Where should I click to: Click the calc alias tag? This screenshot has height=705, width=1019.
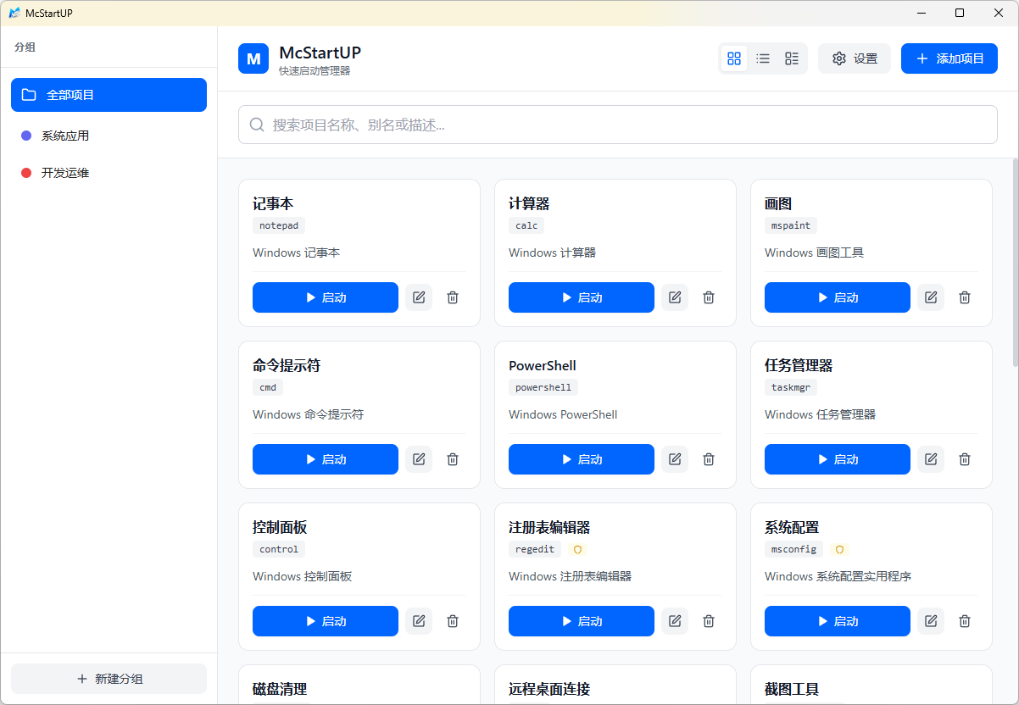point(526,225)
